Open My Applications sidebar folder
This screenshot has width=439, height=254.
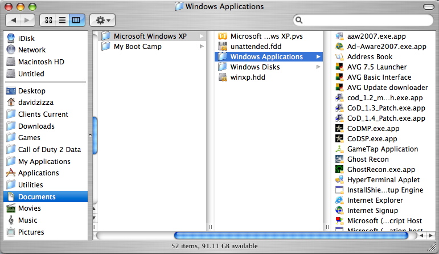click(46, 161)
